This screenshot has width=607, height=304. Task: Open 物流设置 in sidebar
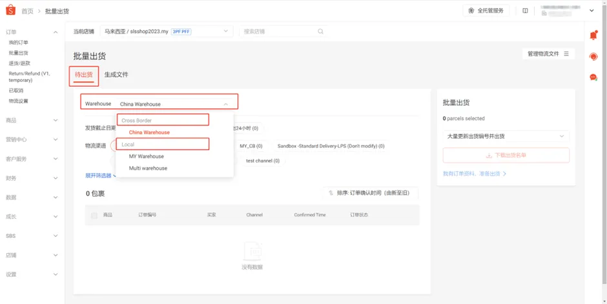point(19,101)
